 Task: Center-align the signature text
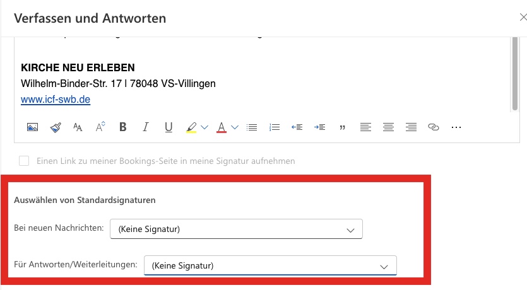[x=388, y=127]
